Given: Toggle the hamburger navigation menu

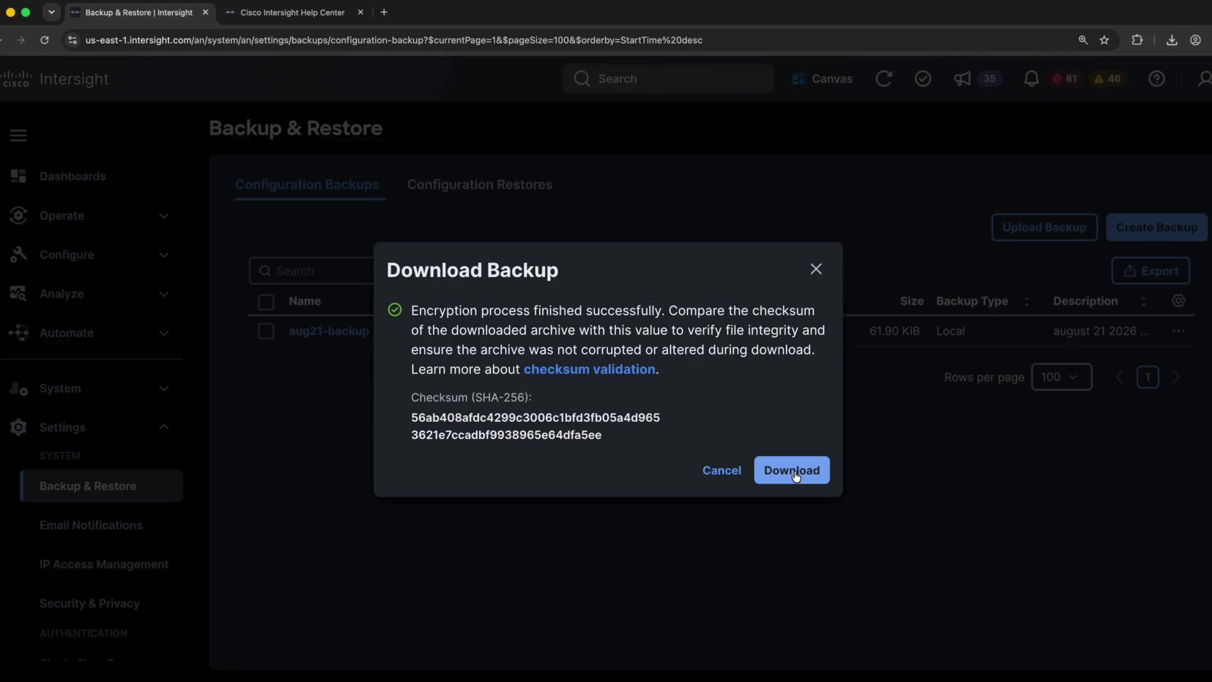Looking at the screenshot, I should [18, 136].
